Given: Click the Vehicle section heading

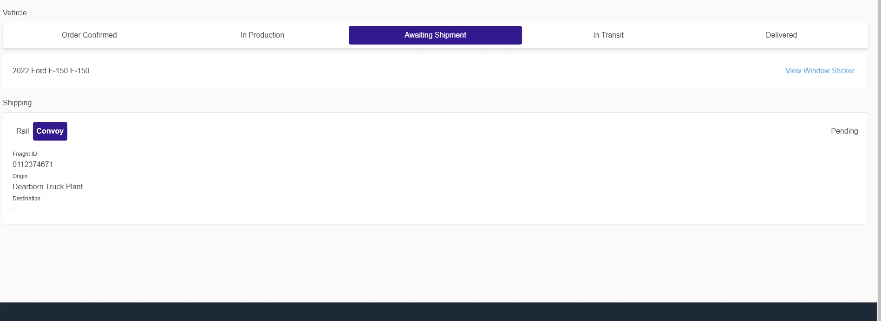Looking at the screenshot, I should 15,13.
